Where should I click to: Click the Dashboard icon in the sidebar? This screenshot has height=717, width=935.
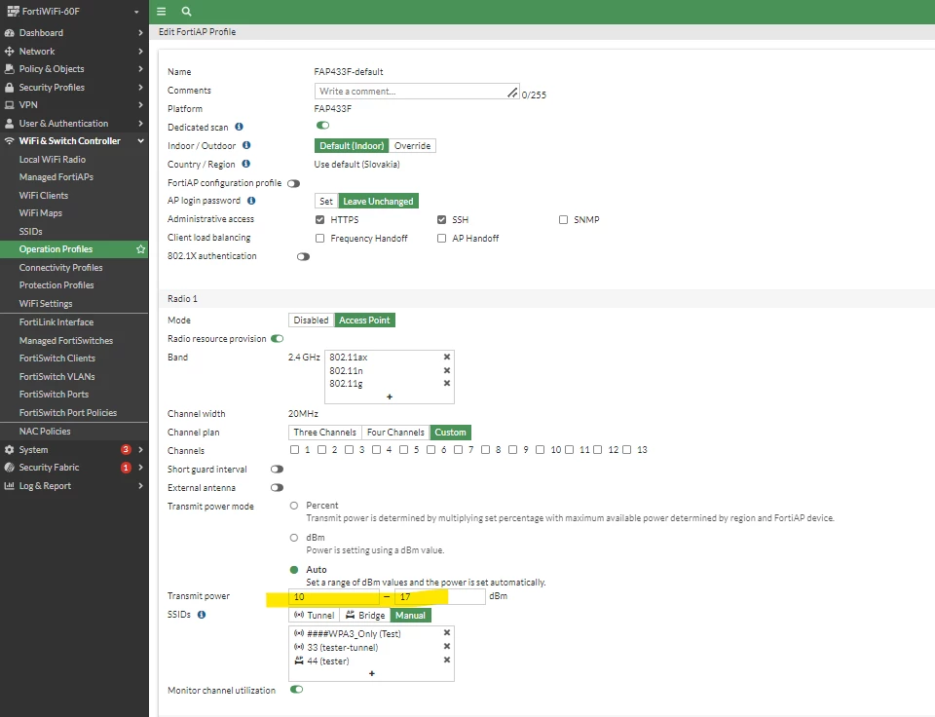[9, 33]
